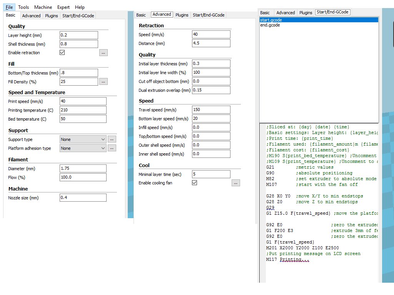Open the Expert menu
Image resolution: width=394 pixels, height=295 pixels.
coord(63,7)
